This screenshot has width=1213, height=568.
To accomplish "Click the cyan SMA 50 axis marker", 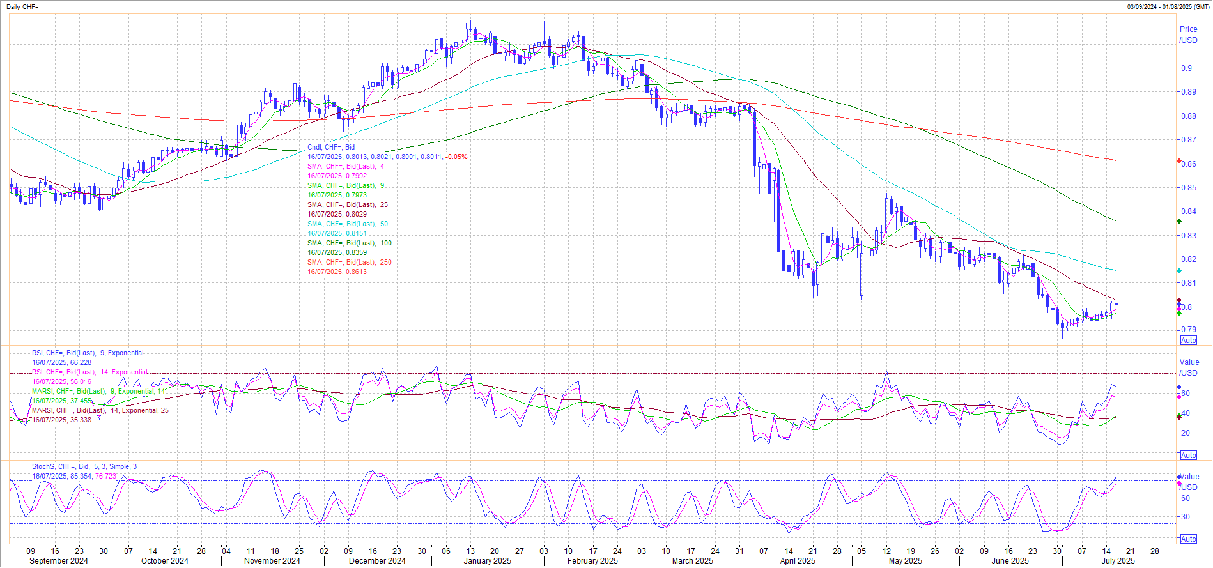I will click(x=1179, y=271).
